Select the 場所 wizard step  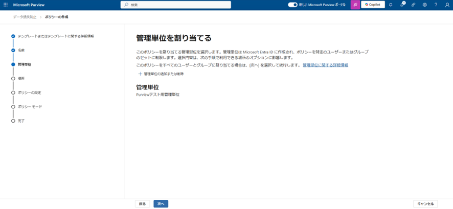21,79
